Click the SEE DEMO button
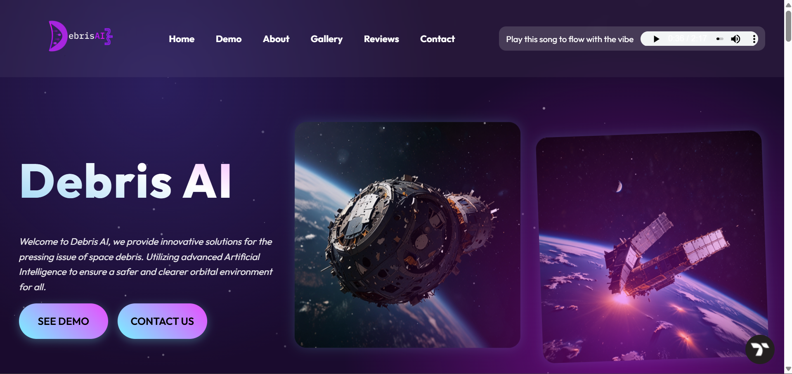The height and width of the screenshot is (374, 792). (x=64, y=321)
